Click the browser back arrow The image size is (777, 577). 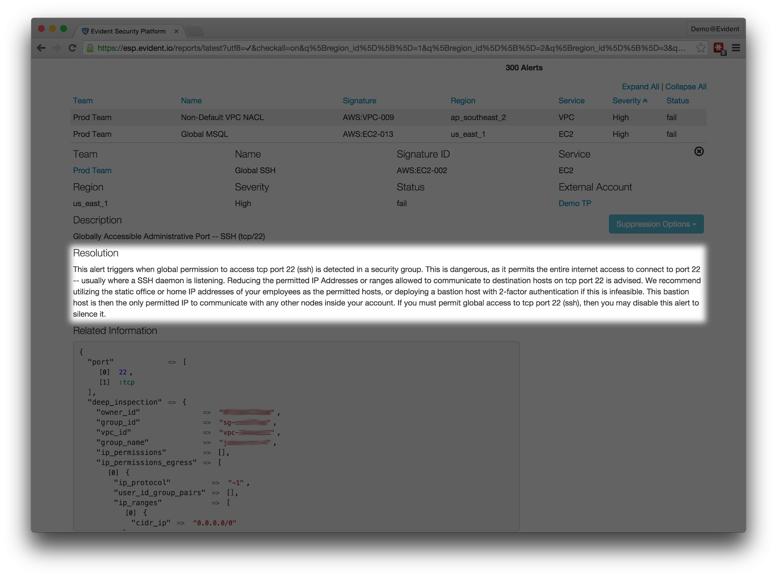pos(41,48)
